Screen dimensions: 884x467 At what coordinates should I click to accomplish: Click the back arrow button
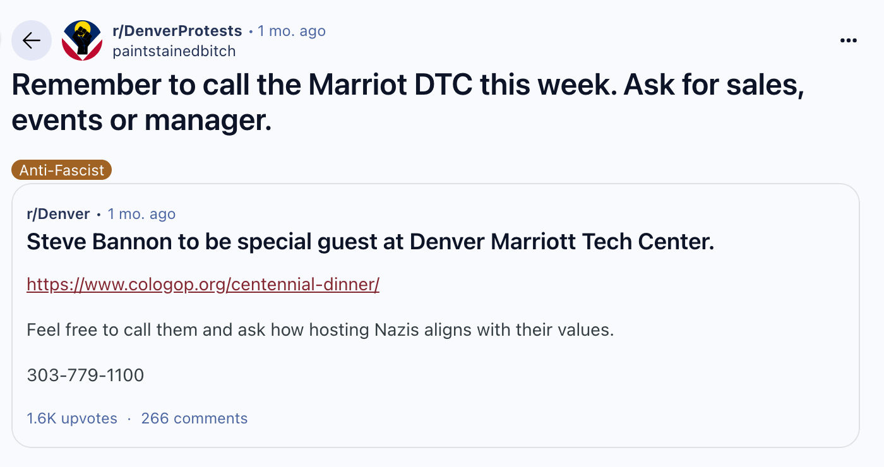pos(32,40)
